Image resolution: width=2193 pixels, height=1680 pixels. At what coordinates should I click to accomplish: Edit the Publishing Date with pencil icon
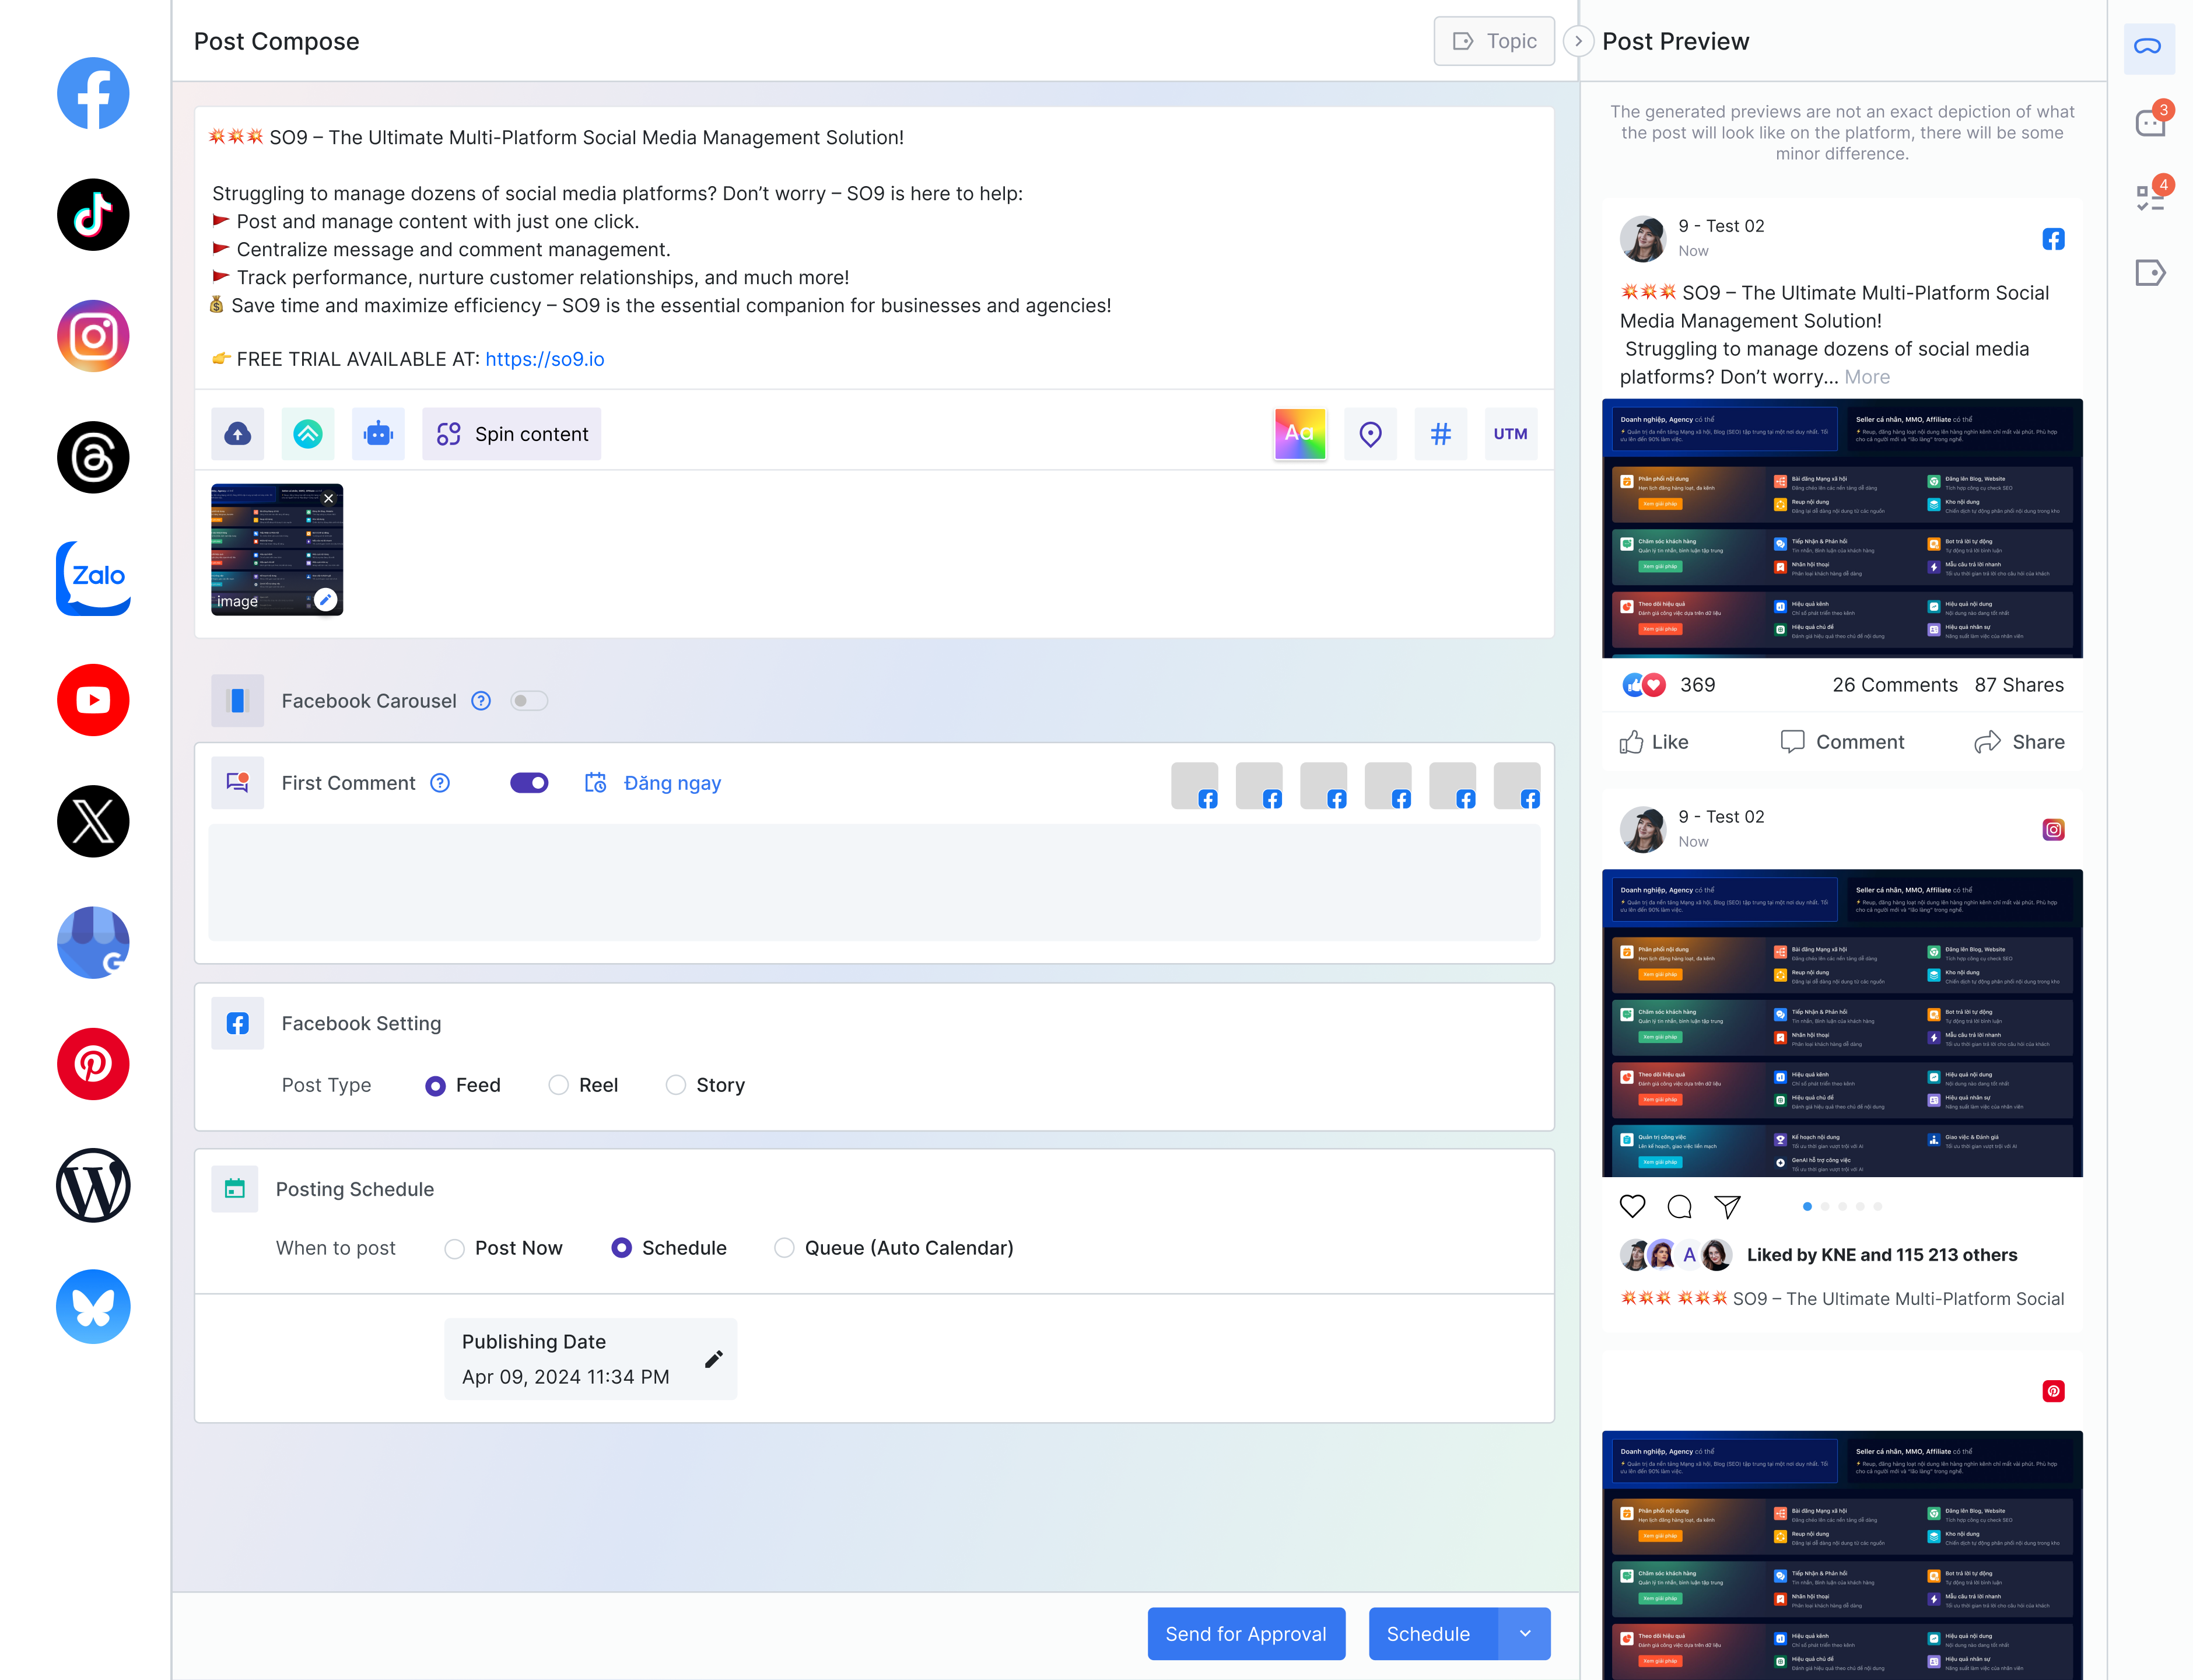713,1359
